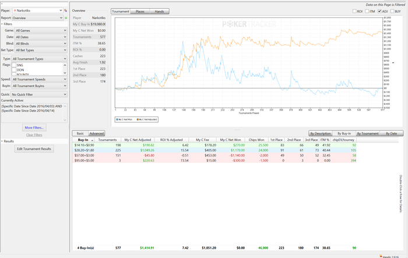Check the SNG flag checkbox
408x258 pixels.
click(x=14, y=65)
